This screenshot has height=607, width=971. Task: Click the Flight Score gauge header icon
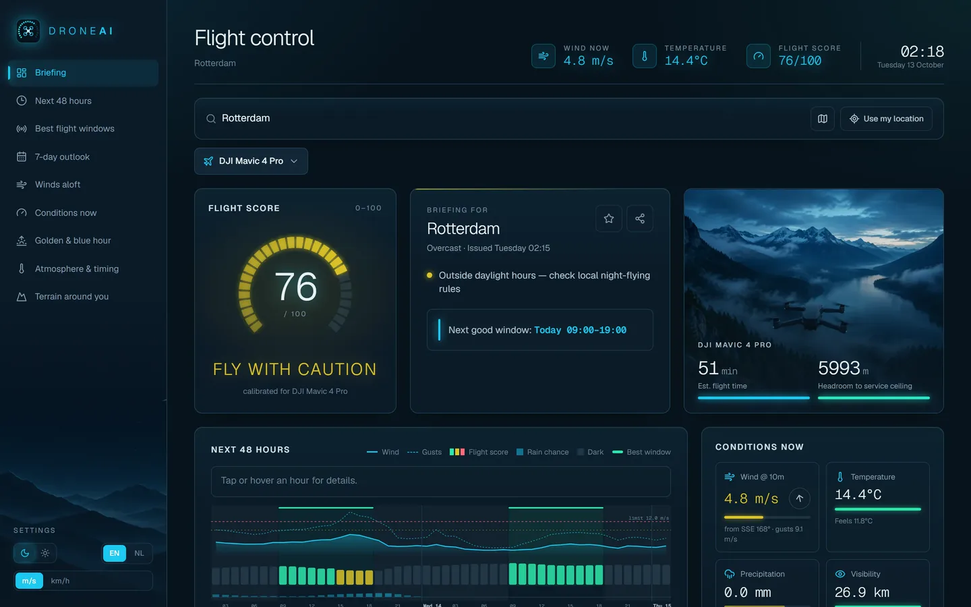[759, 56]
